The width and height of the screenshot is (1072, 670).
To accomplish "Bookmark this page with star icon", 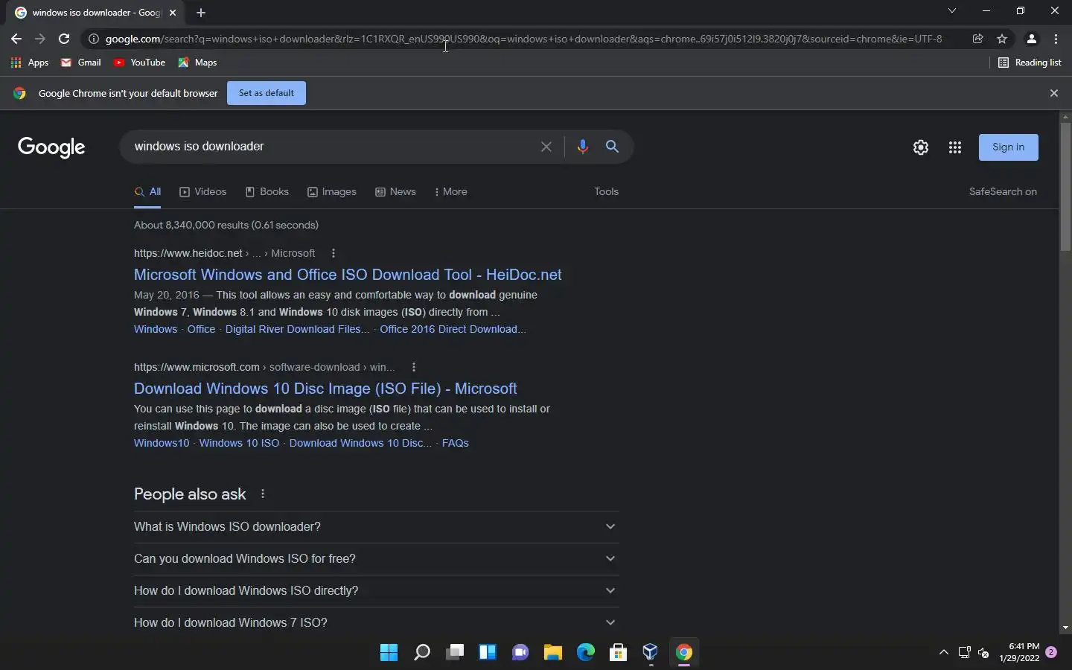I will (1002, 39).
